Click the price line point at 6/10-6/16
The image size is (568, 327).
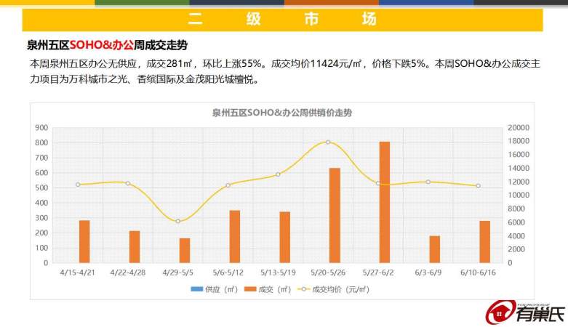tap(478, 186)
